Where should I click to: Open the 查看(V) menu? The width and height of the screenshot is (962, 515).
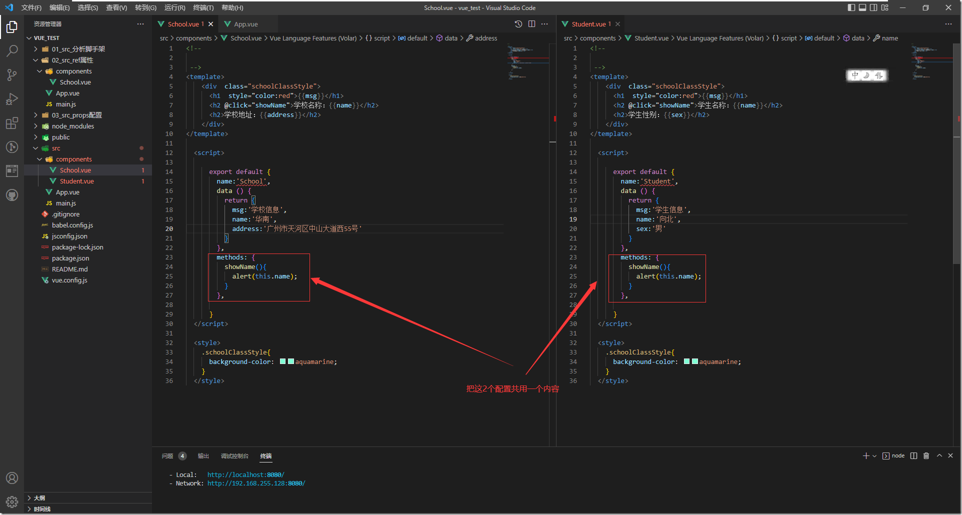pyautogui.click(x=116, y=7)
